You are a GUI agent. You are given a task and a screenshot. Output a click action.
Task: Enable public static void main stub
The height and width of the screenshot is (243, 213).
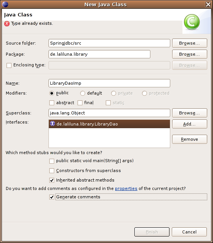click(x=52, y=161)
